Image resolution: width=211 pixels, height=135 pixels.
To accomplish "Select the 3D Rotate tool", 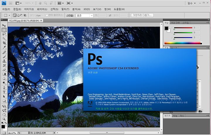I will tap(4, 106).
